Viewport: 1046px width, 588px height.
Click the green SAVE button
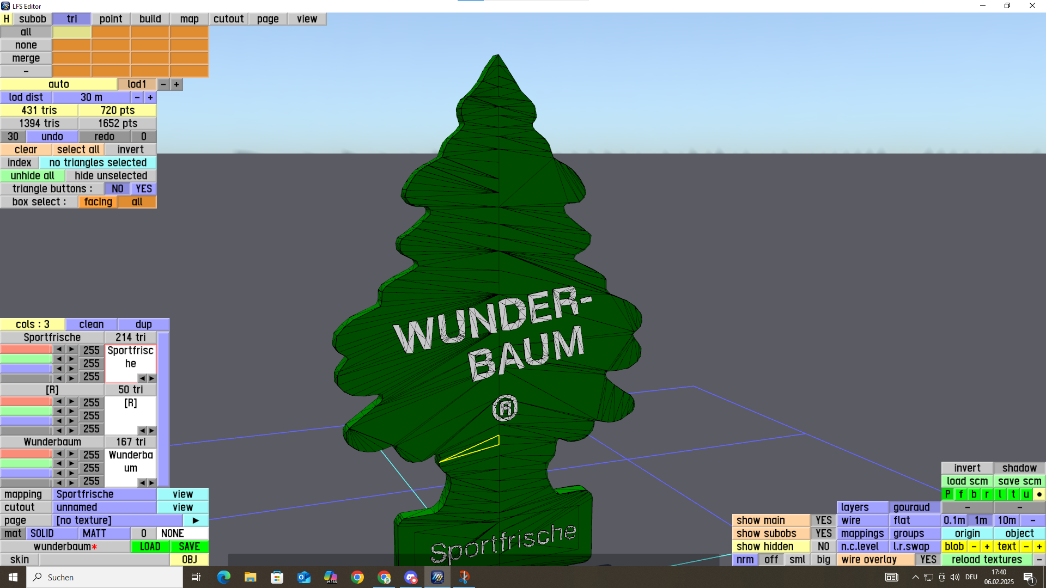(x=189, y=547)
